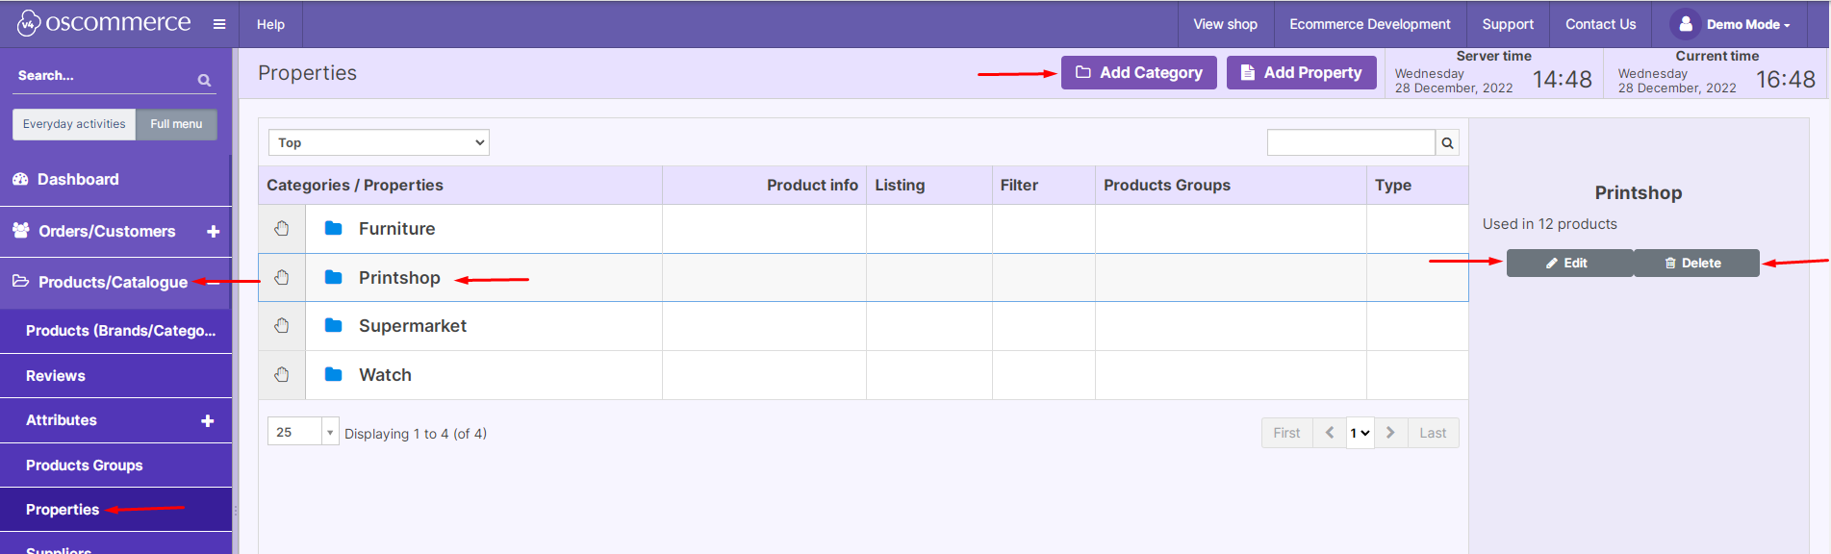Click the drag handle icon for Furniture row
This screenshot has width=1831, height=554.
[x=282, y=229]
